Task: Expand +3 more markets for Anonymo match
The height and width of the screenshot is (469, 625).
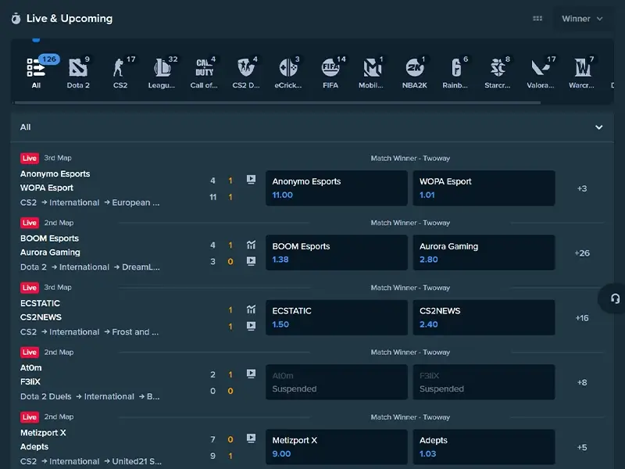Action: pyautogui.click(x=582, y=188)
